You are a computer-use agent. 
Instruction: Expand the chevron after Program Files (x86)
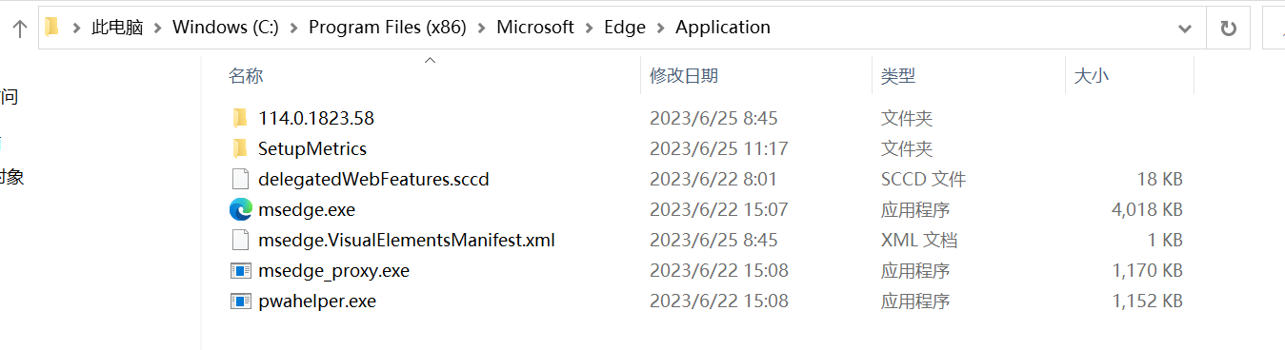[481, 28]
